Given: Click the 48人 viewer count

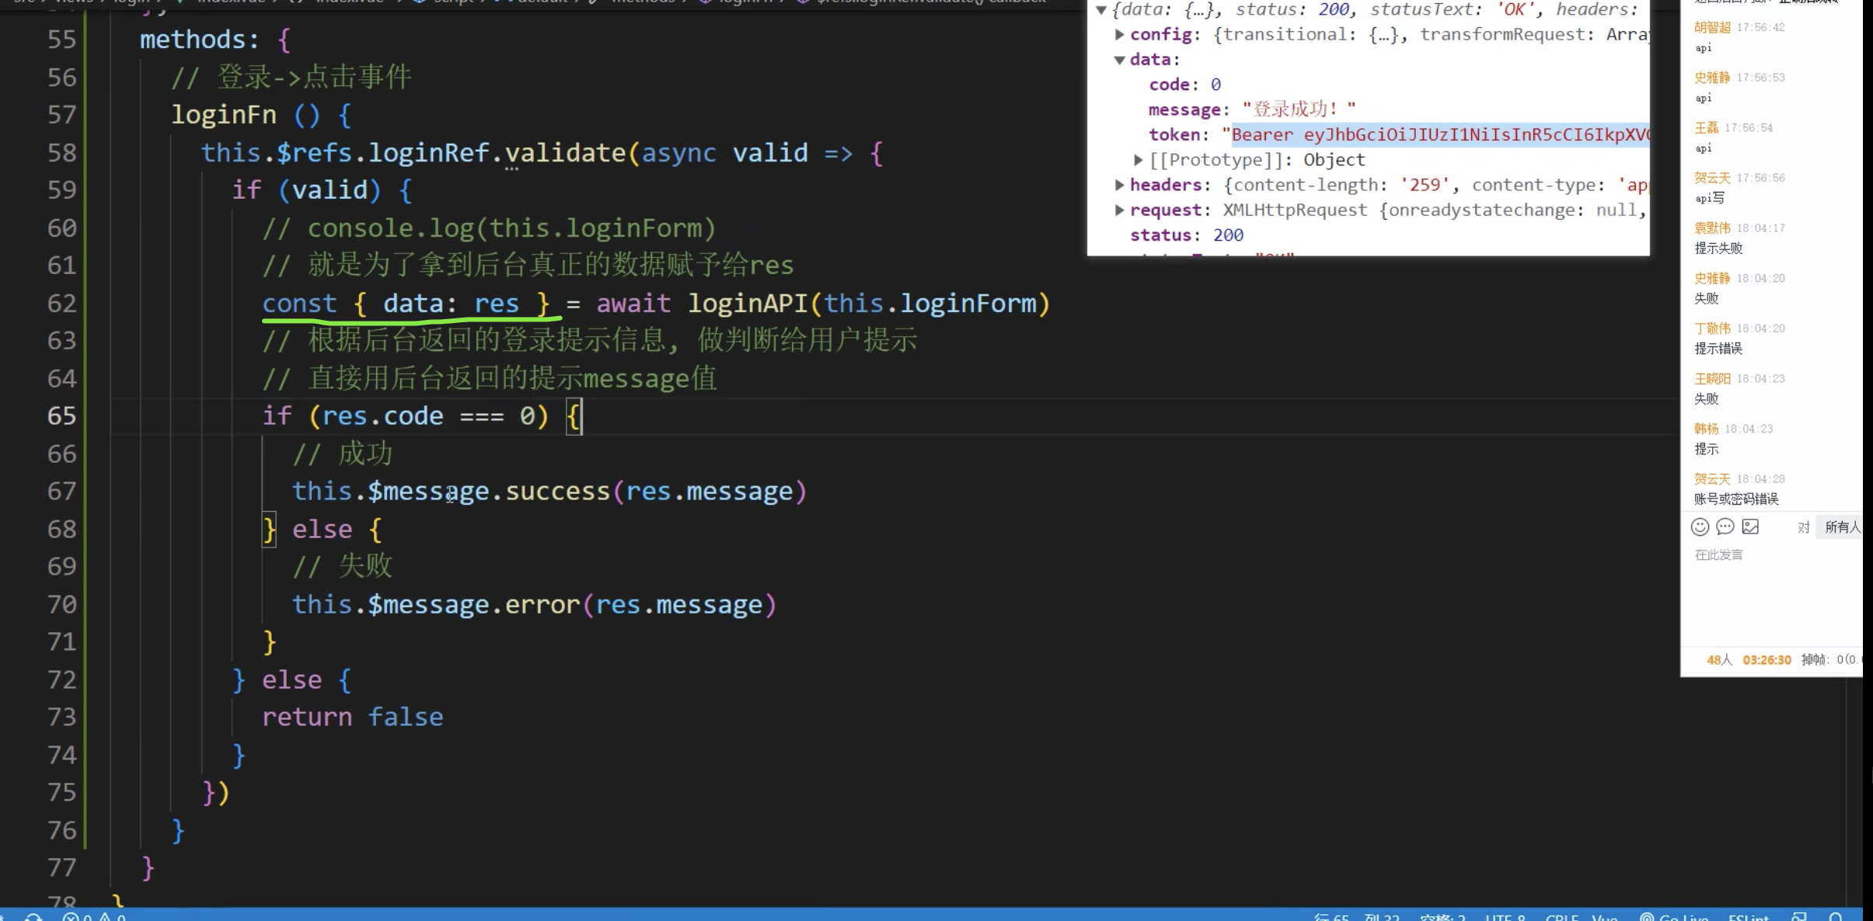Looking at the screenshot, I should click(1719, 660).
